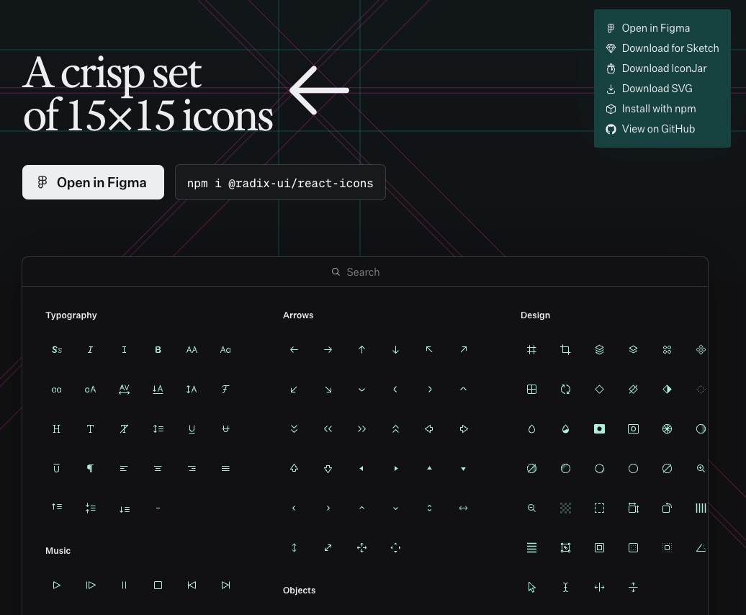Image resolution: width=746 pixels, height=615 pixels.
Task: Select the pilcrow paragraph icon
Action: point(90,468)
